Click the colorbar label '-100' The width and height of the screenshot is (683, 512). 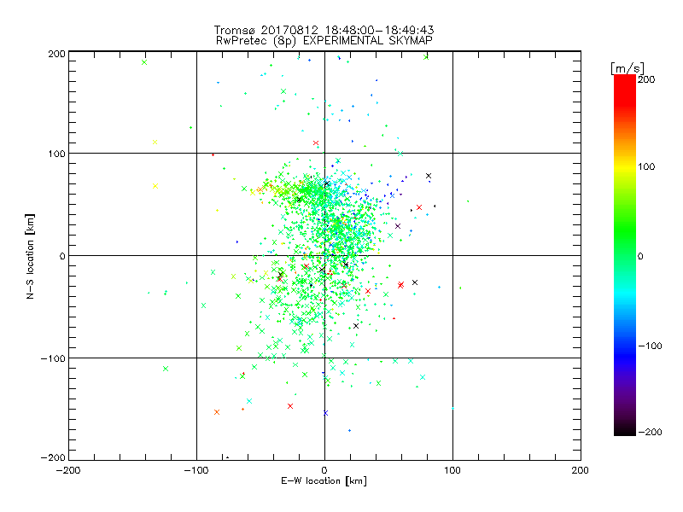point(650,346)
